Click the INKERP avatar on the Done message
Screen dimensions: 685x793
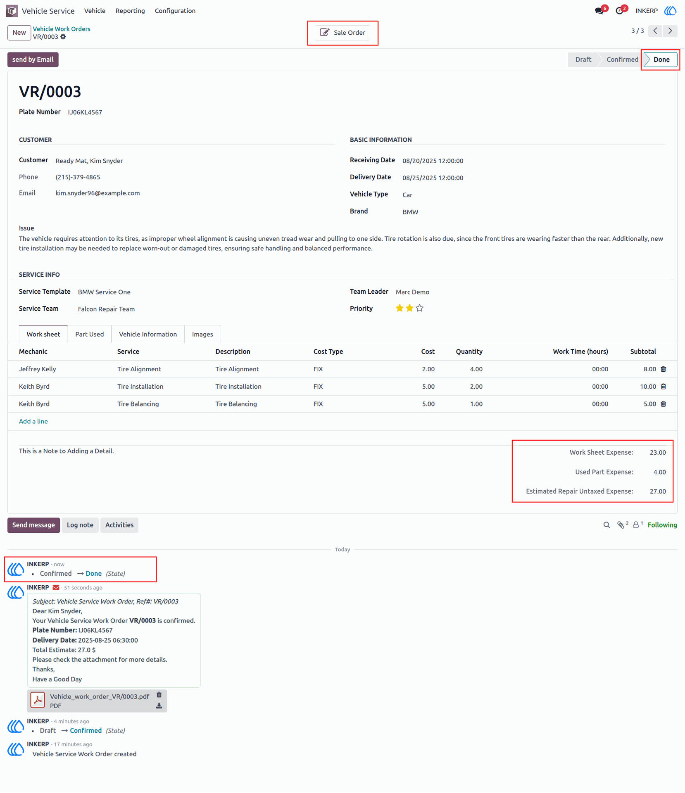[16, 569]
